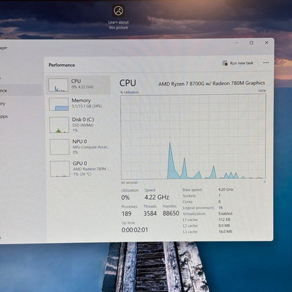Select the CPU performance graph thumbnail

click(x=58, y=85)
